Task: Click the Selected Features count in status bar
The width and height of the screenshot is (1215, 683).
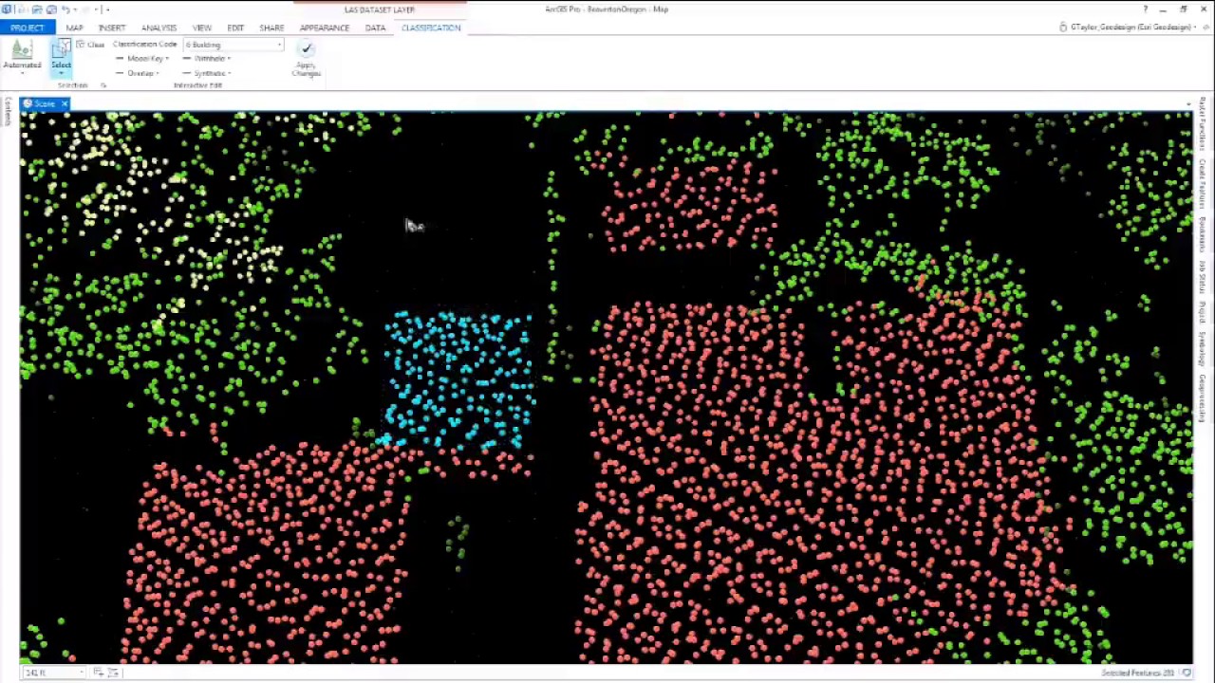Action: (1138, 673)
